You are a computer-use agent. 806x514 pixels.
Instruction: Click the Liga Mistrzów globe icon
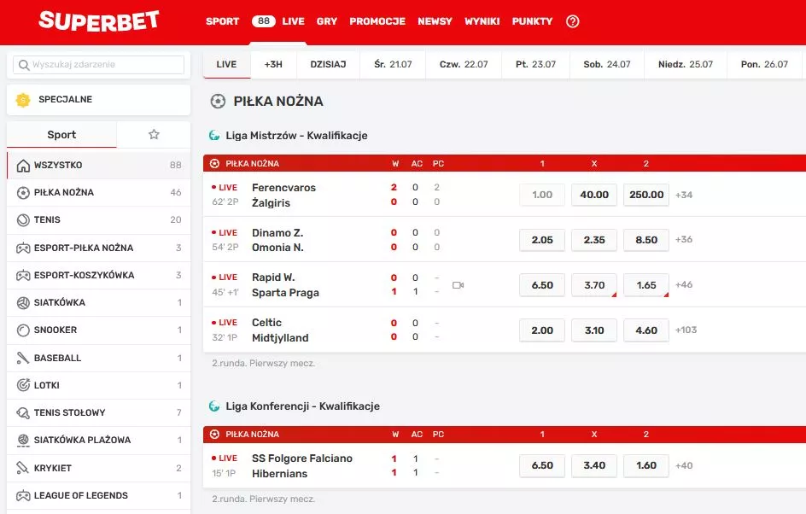(214, 136)
